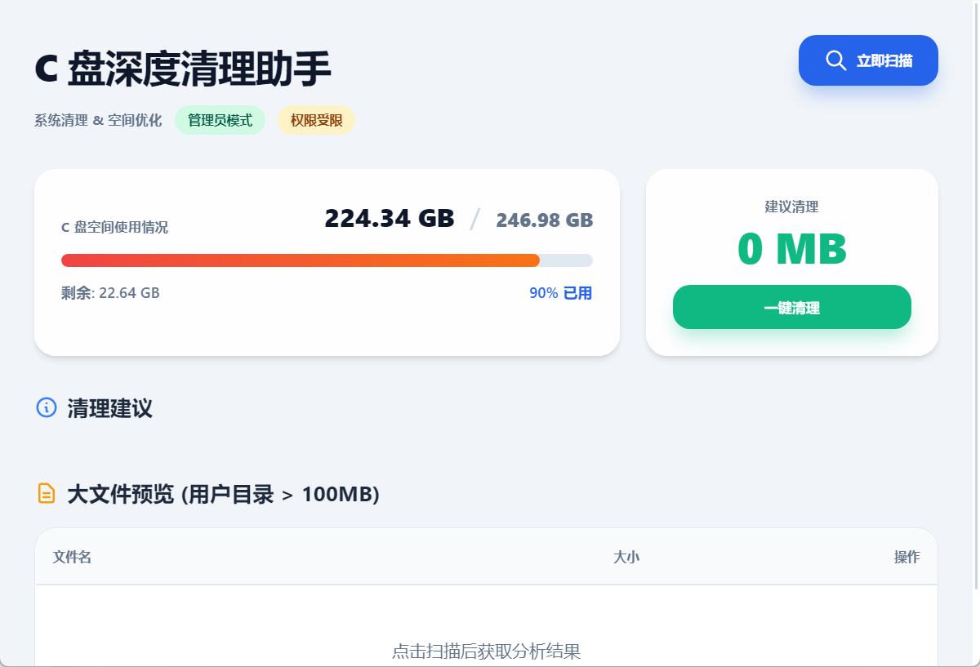Click the 权限受限 badge

point(316,120)
